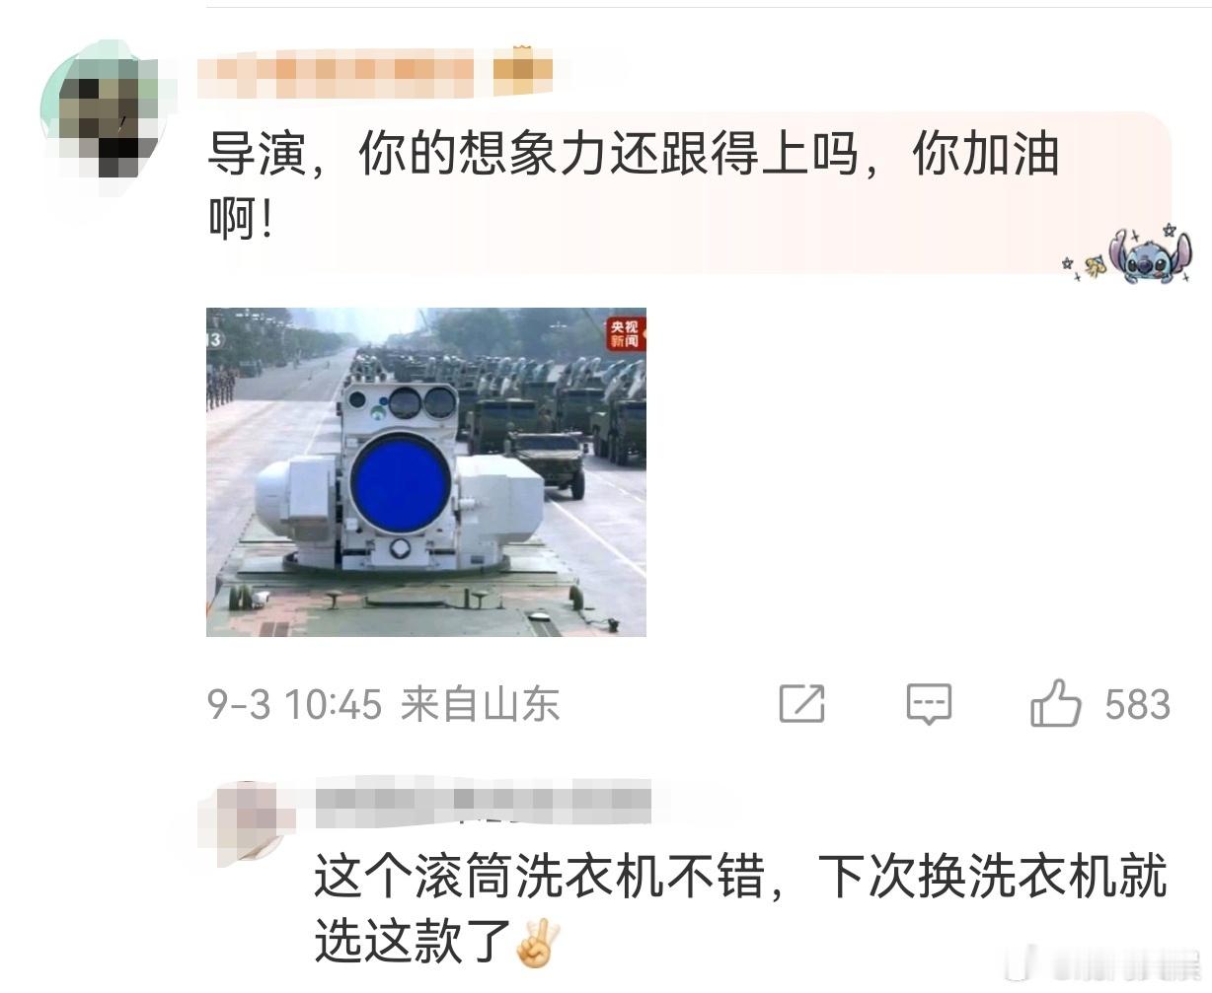Click the 来自山东 location label
This screenshot has width=1212, height=993.
(481, 704)
